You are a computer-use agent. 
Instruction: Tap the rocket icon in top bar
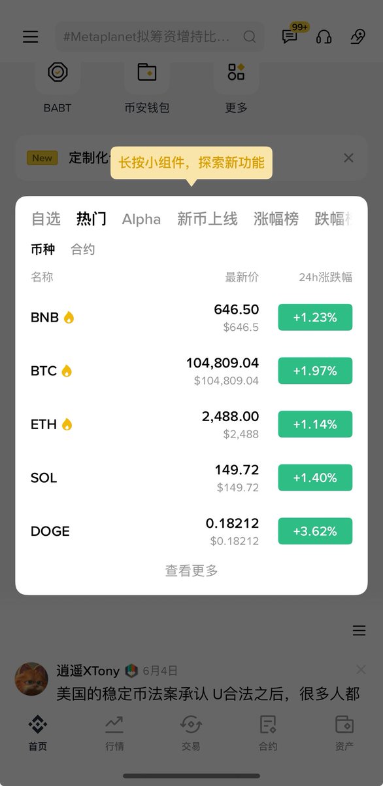point(358,37)
